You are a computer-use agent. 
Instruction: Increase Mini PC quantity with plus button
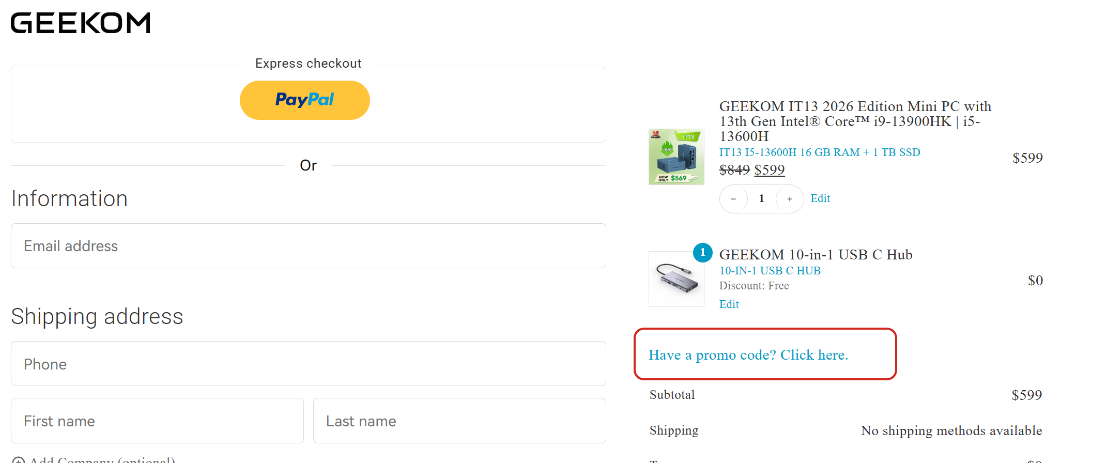[790, 199]
